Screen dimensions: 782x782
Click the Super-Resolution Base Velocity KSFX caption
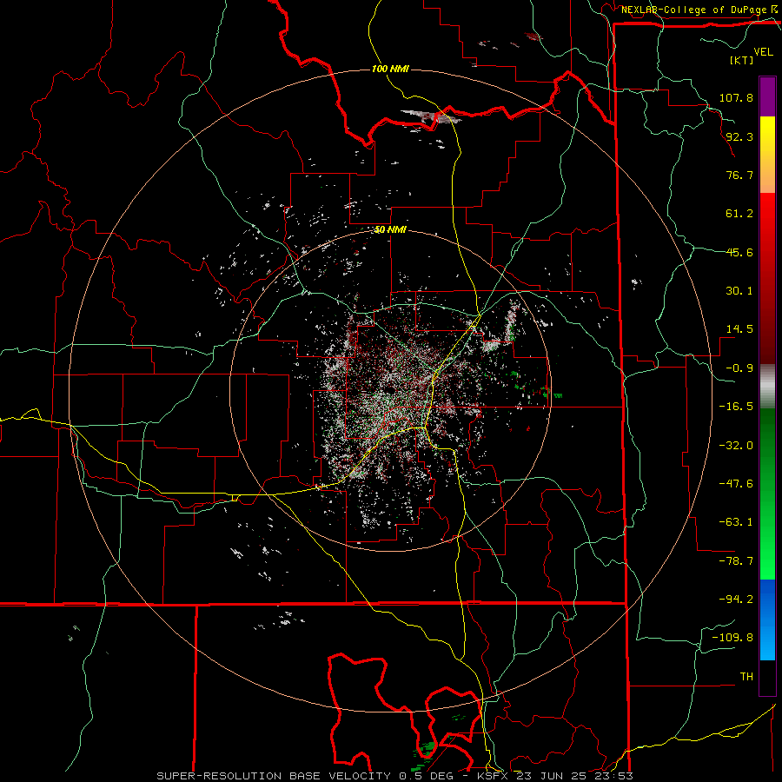pos(394,776)
